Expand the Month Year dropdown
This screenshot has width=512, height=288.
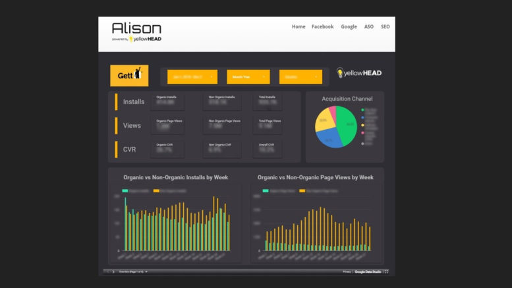248,76
